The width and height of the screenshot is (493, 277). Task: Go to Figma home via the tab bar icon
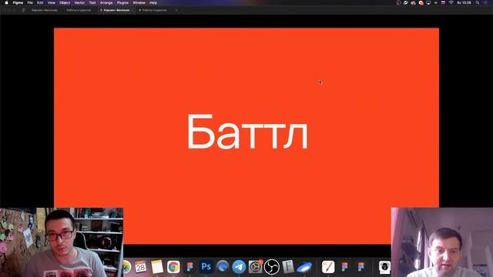point(24,10)
